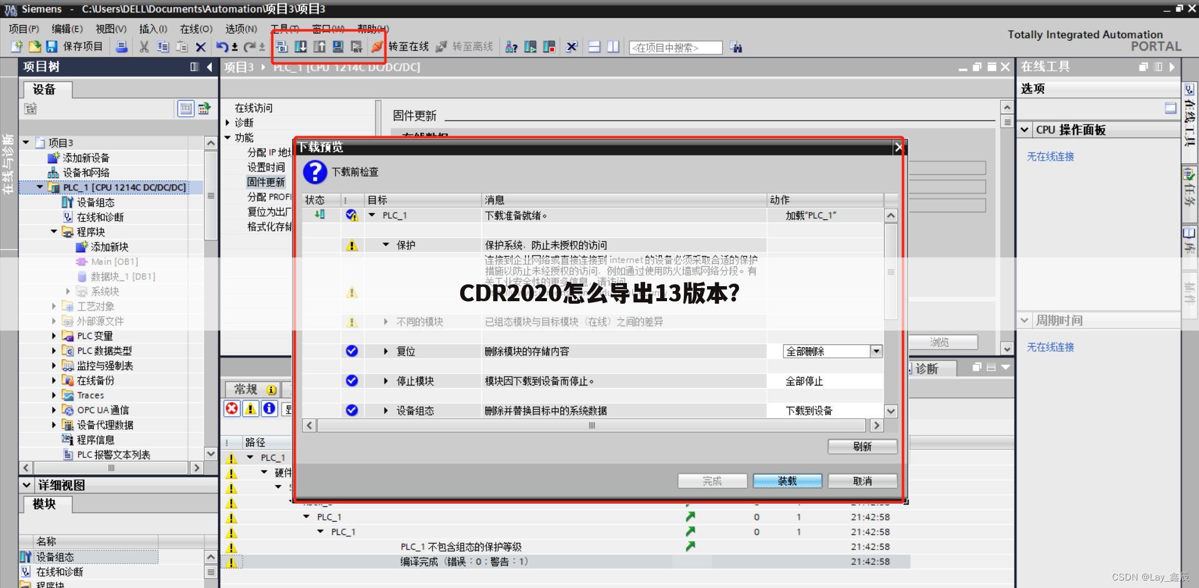The height and width of the screenshot is (588, 1199).
Task: Click the Redo arrow icon
Action: coord(249,47)
